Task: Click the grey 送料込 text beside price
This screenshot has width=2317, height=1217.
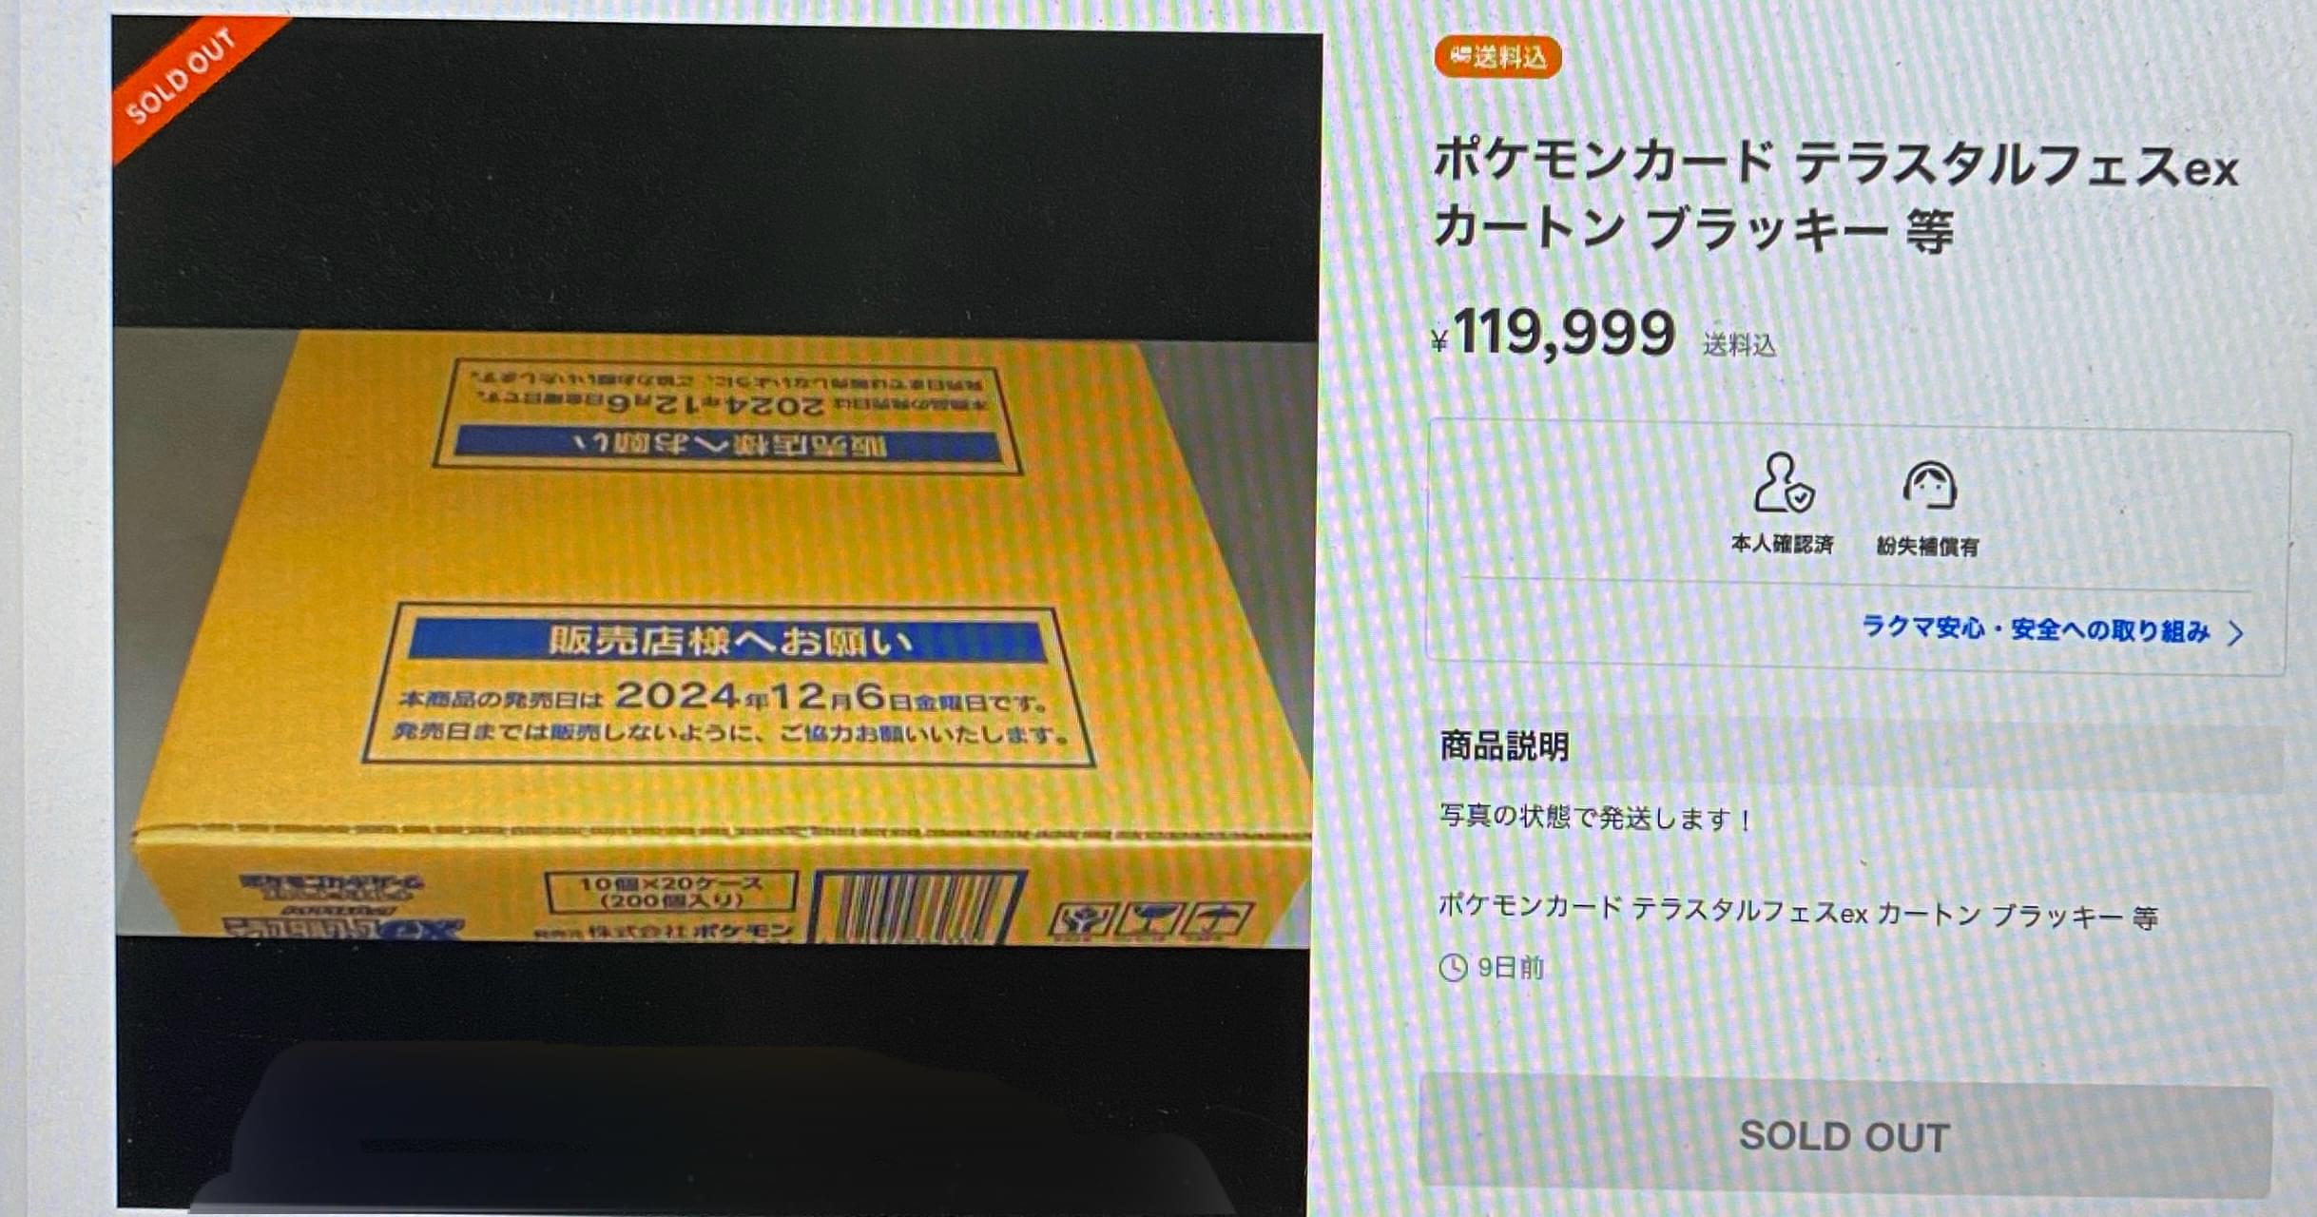Action: click(1739, 345)
